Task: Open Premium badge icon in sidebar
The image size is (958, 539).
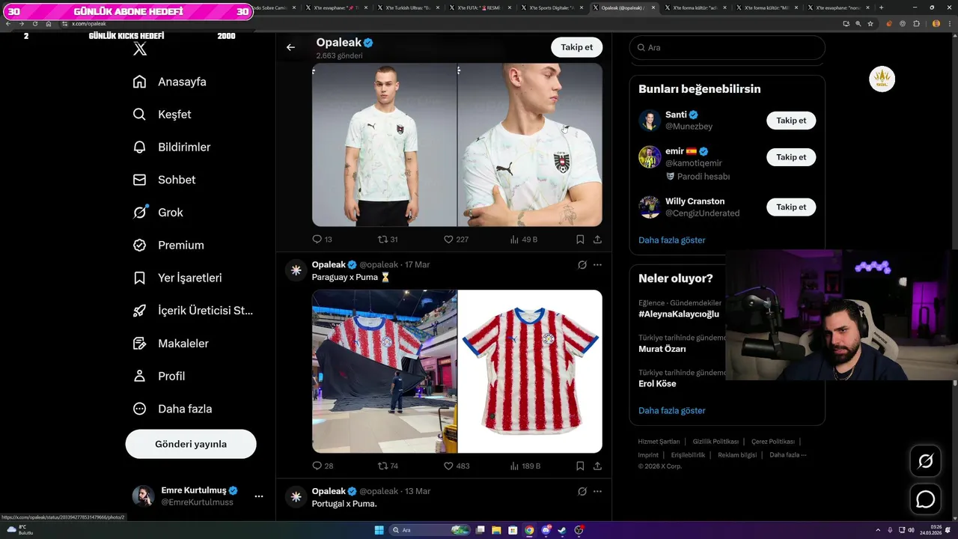Action: pyautogui.click(x=139, y=245)
